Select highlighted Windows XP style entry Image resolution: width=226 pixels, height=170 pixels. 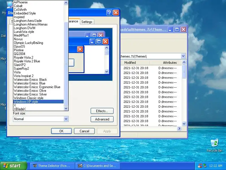(x=38, y=102)
